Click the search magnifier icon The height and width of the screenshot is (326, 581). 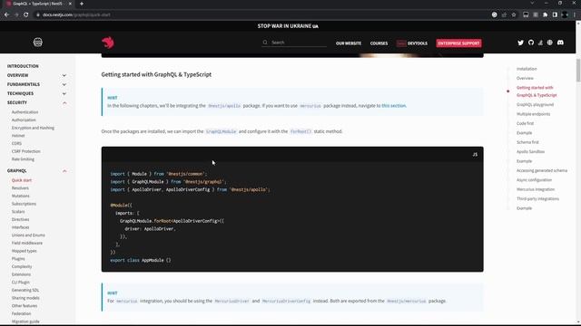click(265, 43)
